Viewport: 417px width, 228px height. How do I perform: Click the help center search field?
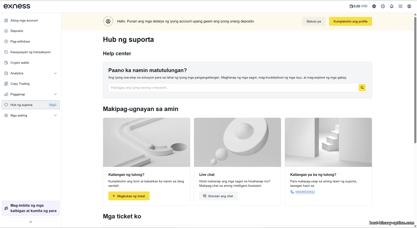click(233, 88)
